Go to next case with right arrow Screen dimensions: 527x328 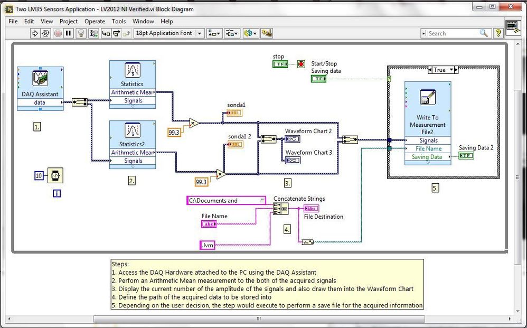click(456, 70)
